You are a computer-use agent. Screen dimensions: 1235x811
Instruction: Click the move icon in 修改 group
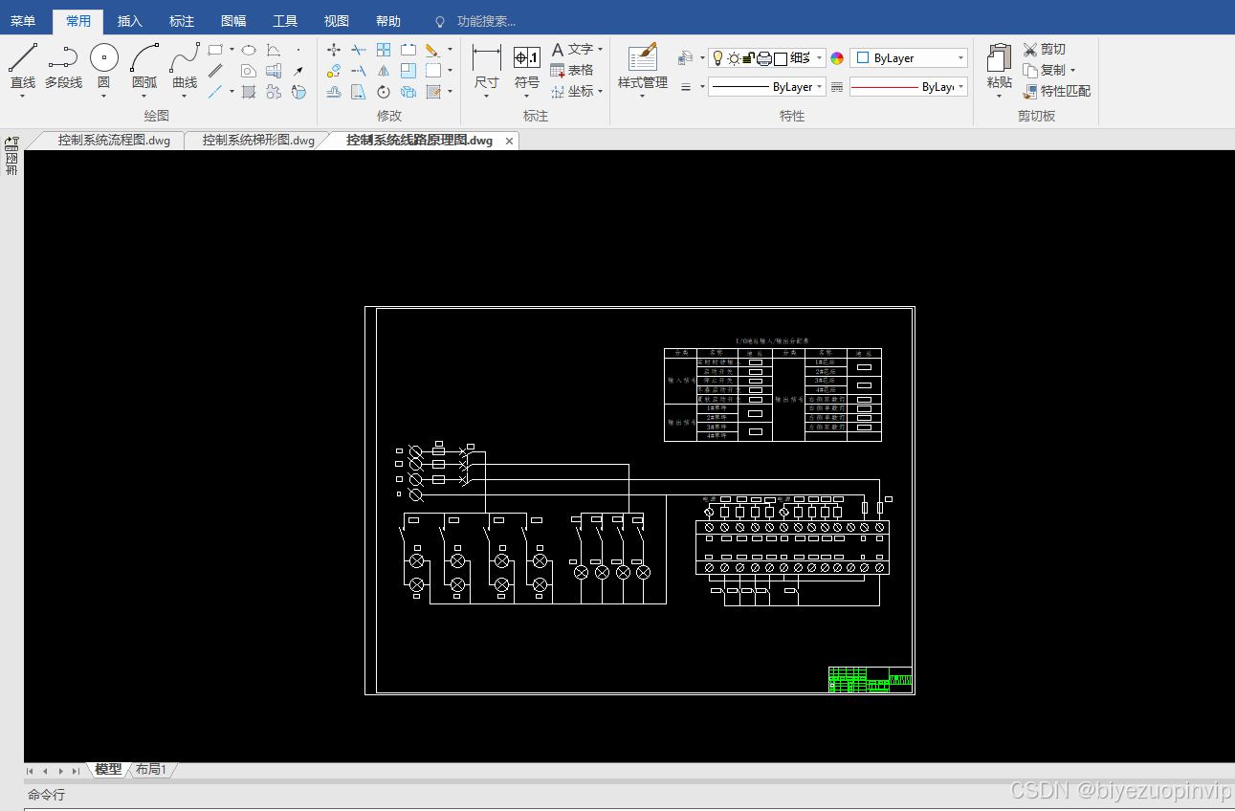coord(334,50)
